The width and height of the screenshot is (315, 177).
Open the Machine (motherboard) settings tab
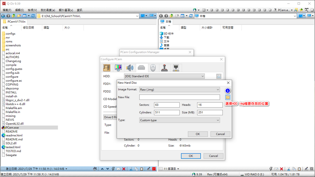tap(107, 68)
